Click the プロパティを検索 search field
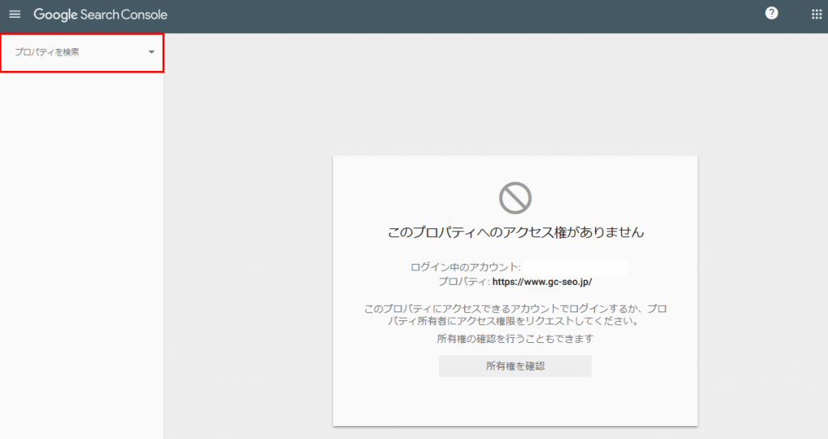The height and width of the screenshot is (439, 828). coord(82,52)
